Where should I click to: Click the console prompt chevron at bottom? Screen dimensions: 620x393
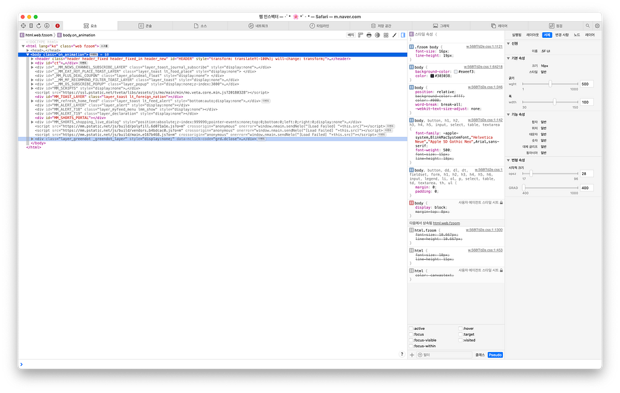(x=21, y=364)
